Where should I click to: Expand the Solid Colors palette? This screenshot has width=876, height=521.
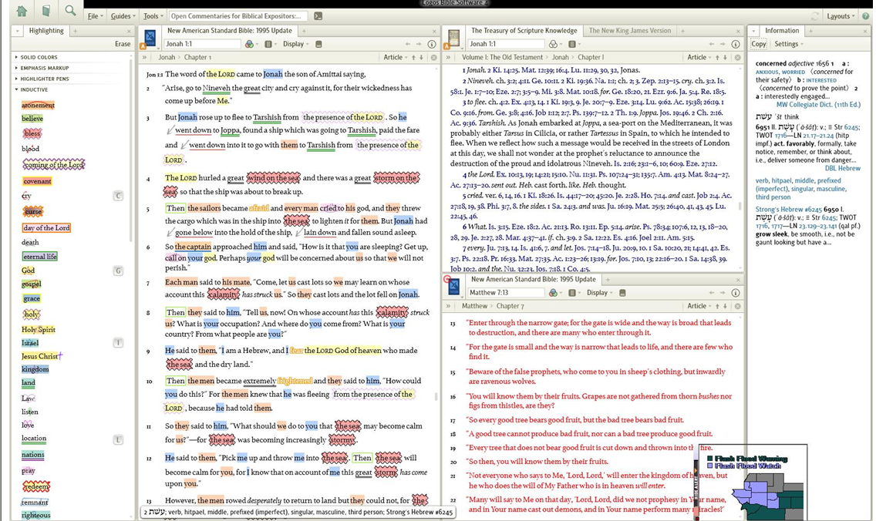(x=39, y=58)
